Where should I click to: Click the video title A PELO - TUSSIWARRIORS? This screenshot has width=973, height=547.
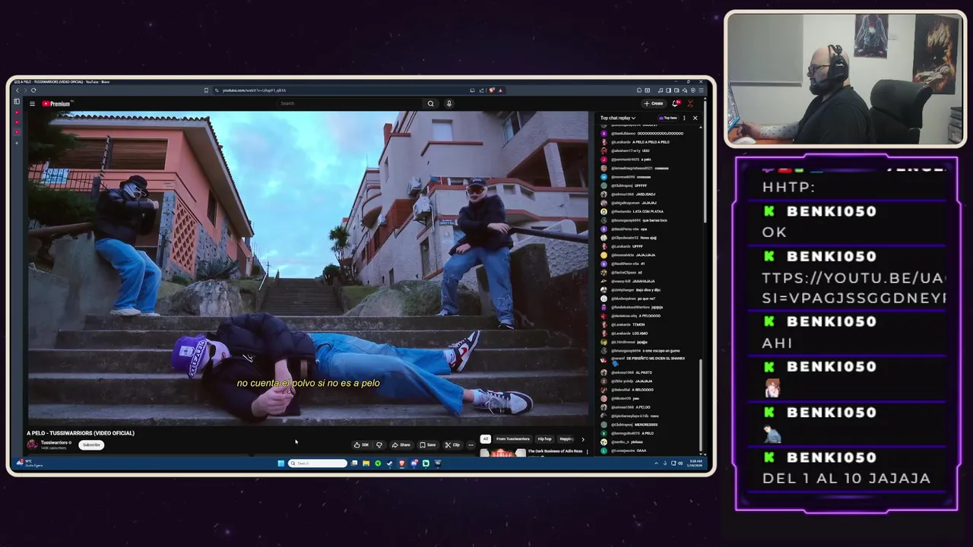click(x=81, y=433)
